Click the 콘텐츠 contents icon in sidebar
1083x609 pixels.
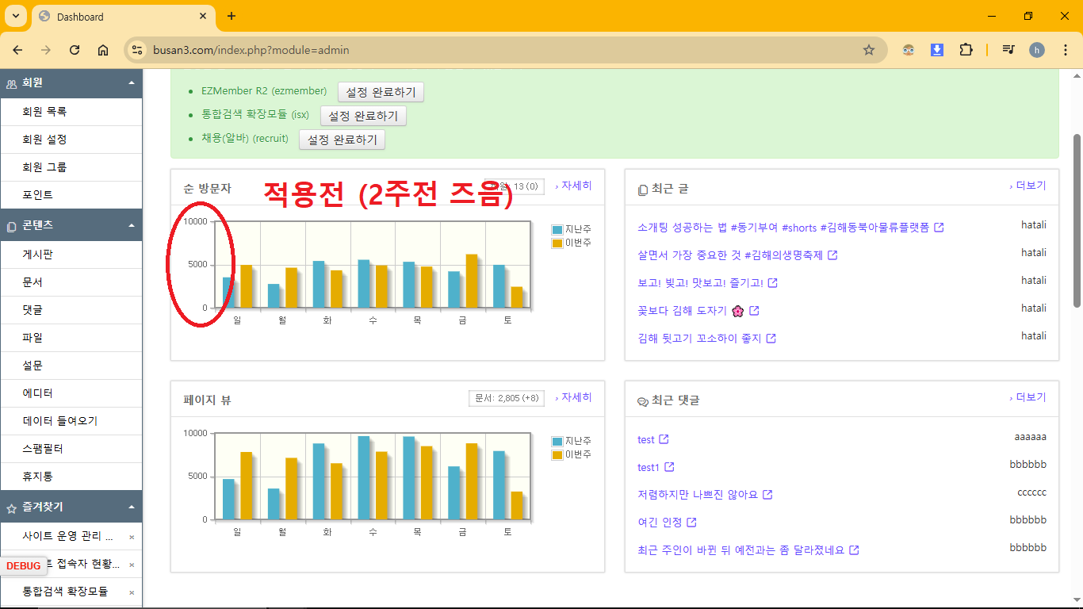click(10, 225)
